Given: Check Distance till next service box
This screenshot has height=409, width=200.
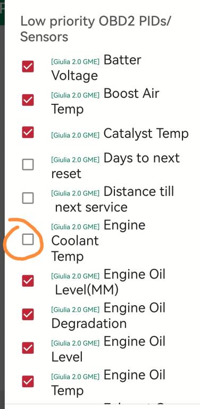Looking at the screenshot, I should [28, 198].
